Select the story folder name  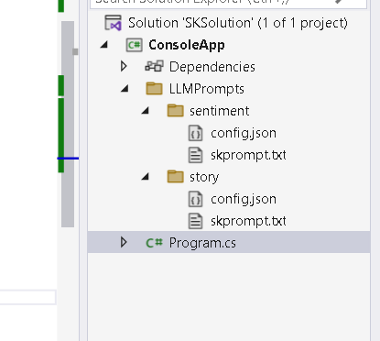point(204,177)
